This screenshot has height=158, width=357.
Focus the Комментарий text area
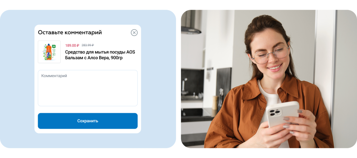point(88,88)
